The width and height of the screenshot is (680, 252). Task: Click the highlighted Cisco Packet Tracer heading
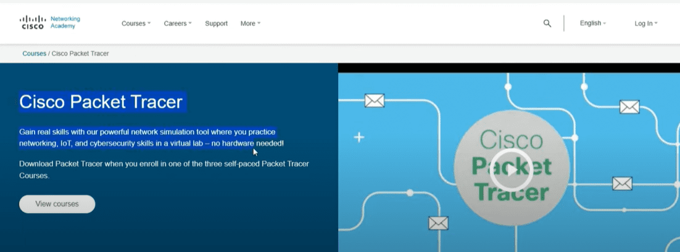[x=101, y=102]
